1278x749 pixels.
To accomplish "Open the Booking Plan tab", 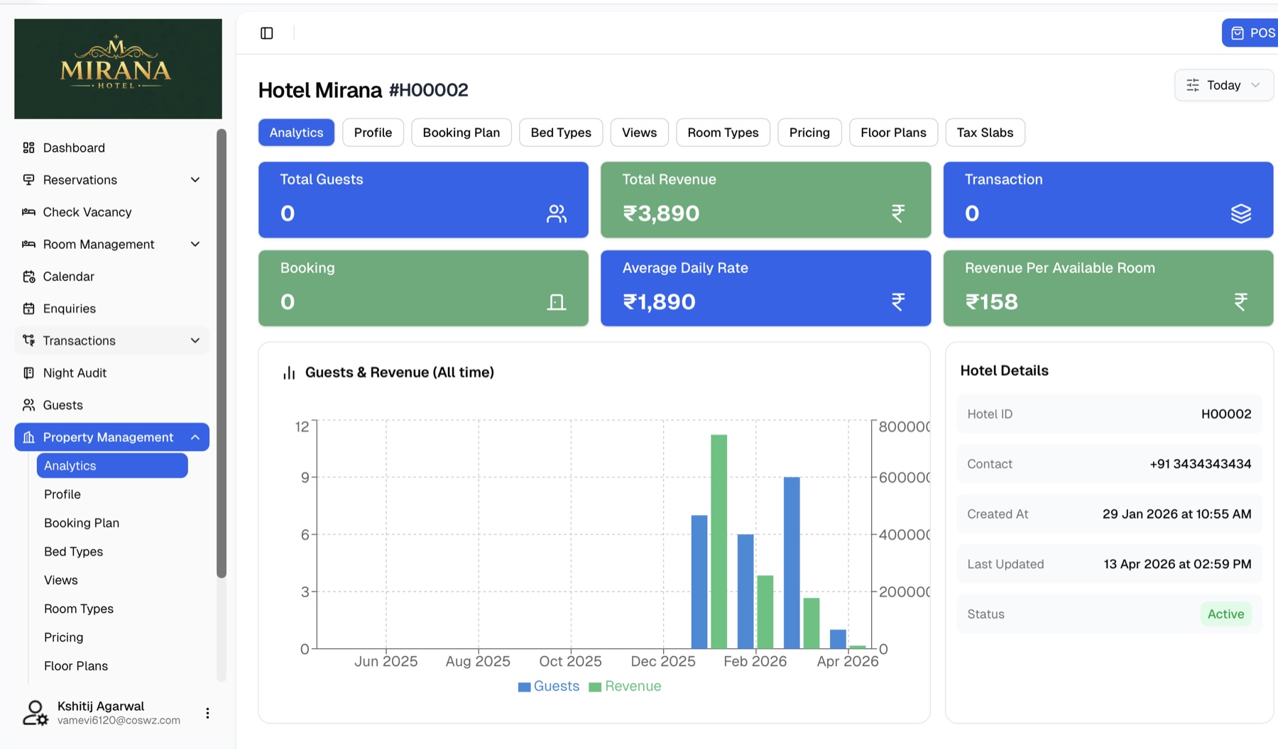I will click(461, 133).
